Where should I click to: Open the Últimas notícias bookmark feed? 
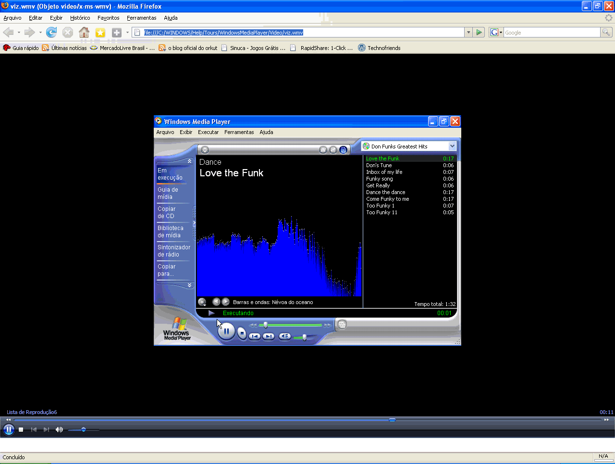click(64, 48)
